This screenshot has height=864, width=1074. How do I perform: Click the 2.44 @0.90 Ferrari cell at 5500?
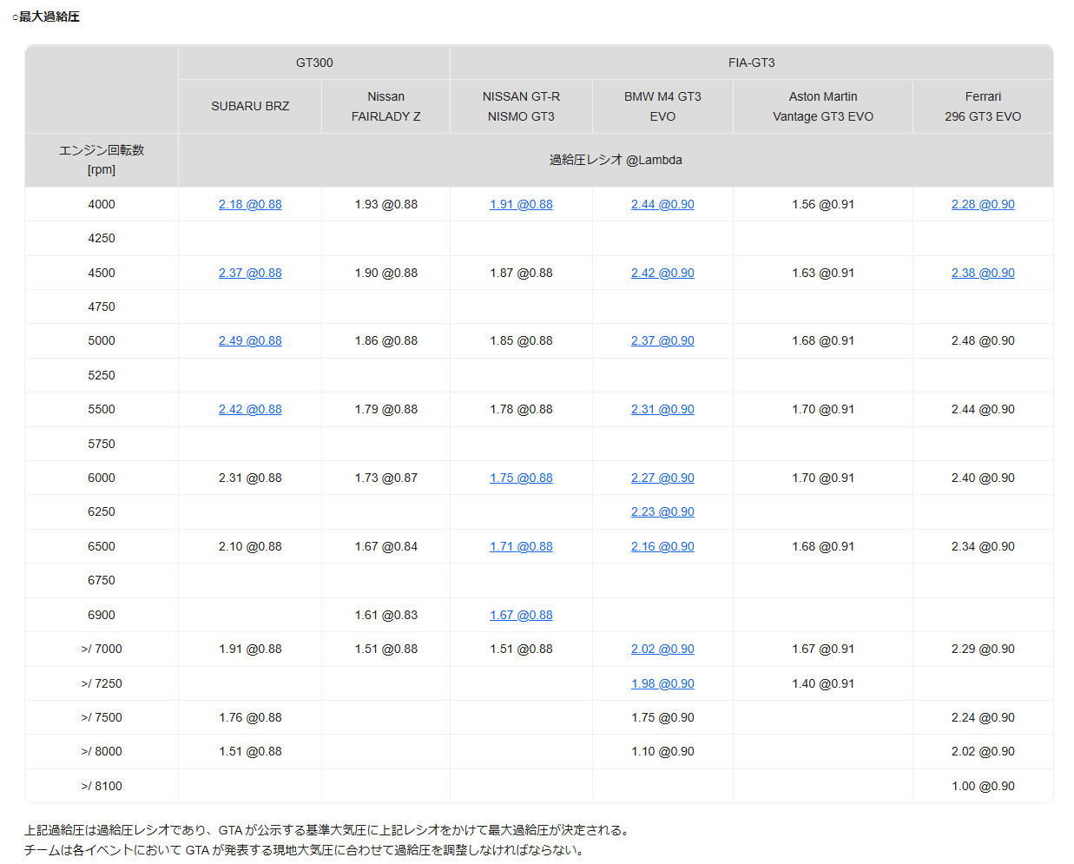983,409
